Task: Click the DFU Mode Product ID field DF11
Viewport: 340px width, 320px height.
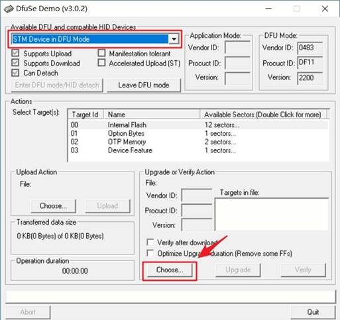Action: 310,62
